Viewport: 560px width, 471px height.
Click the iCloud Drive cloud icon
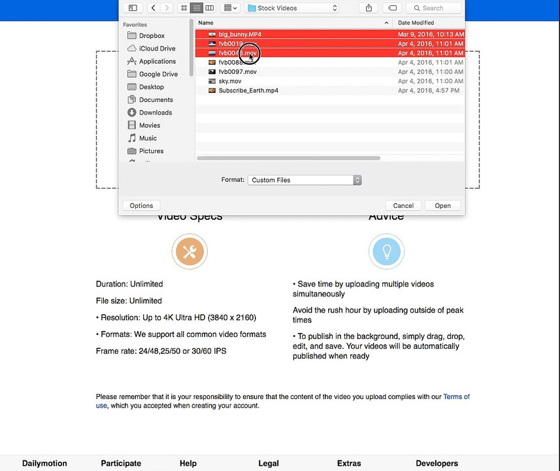tap(132, 48)
